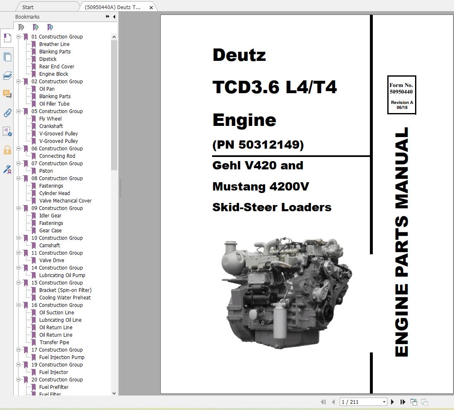
Task: Collapse the 08 Construction Group node
Action: pos(19,178)
